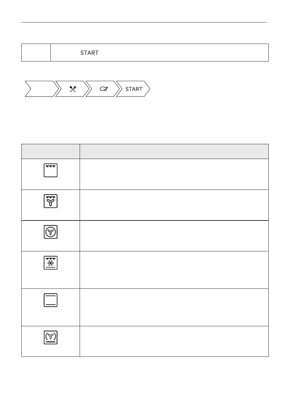
Task: Click description cell beside grill-with-fan icon
Action: pyautogui.click(x=174, y=205)
